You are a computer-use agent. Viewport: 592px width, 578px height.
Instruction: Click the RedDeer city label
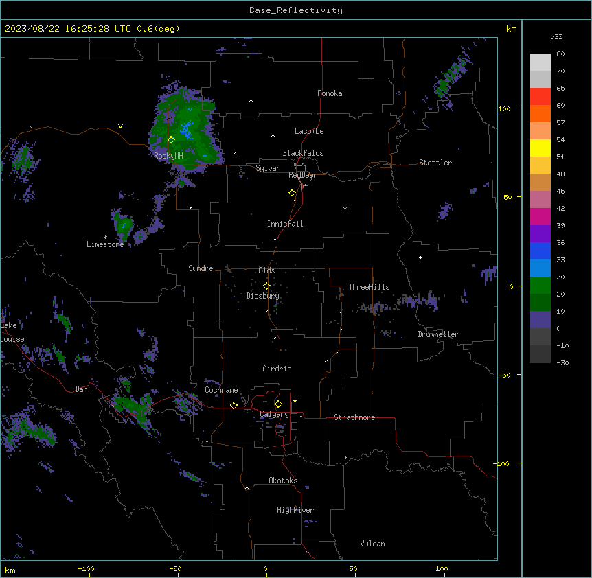pyautogui.click(x=302, y=175)
